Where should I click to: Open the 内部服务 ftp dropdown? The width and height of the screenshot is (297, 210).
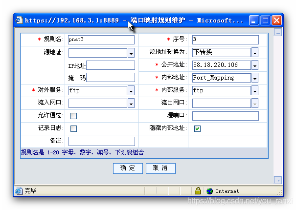coord(255,90)
